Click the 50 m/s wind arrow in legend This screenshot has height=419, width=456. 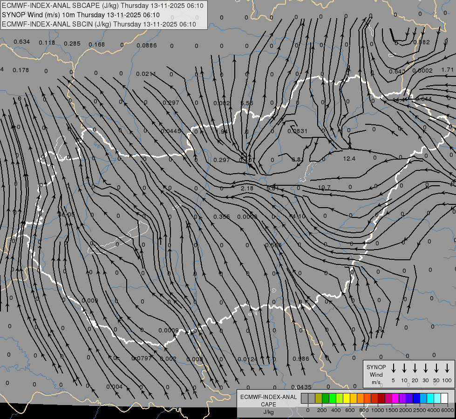pos(436,368)
